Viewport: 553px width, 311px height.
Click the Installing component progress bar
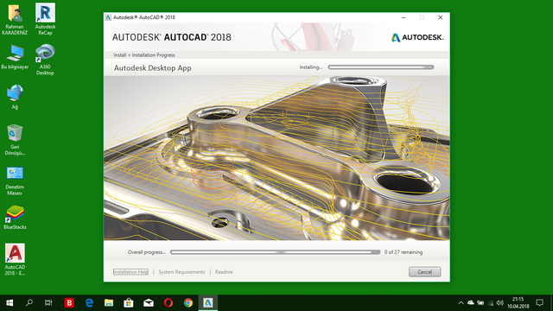click(381, 67)
